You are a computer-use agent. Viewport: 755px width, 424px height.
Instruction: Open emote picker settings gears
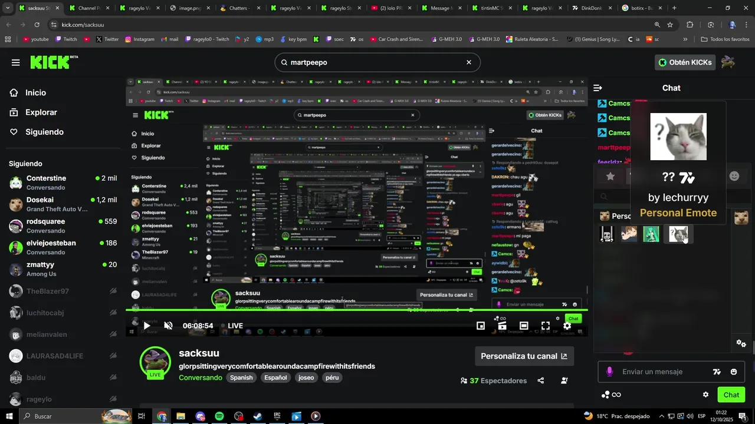pos(741,343)
